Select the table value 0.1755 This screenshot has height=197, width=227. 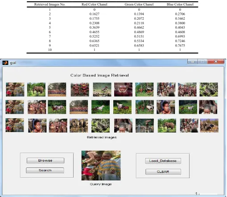coord(95,18)
